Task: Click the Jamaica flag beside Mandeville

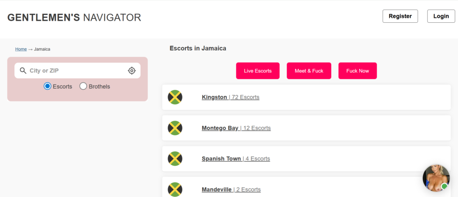Action: [x=175, y=189]
